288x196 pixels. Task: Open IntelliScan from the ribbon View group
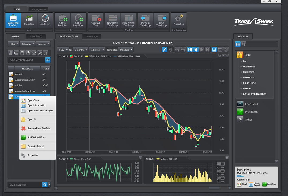[x=45, y=20]
